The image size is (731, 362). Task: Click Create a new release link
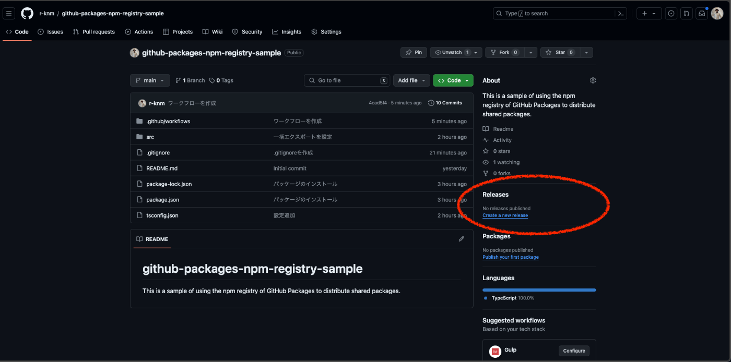coord(505,215)
